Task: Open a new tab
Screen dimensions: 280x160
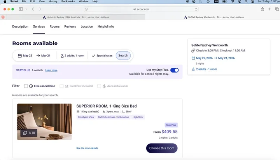Action: pos(269,9)
